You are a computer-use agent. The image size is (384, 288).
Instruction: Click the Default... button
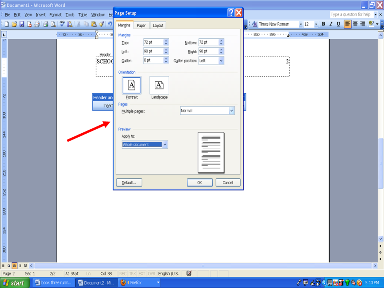pyautogui.click(x=129, y=182)
